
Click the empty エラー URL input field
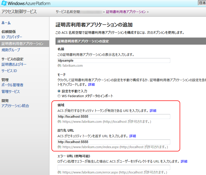coord(114,167)
